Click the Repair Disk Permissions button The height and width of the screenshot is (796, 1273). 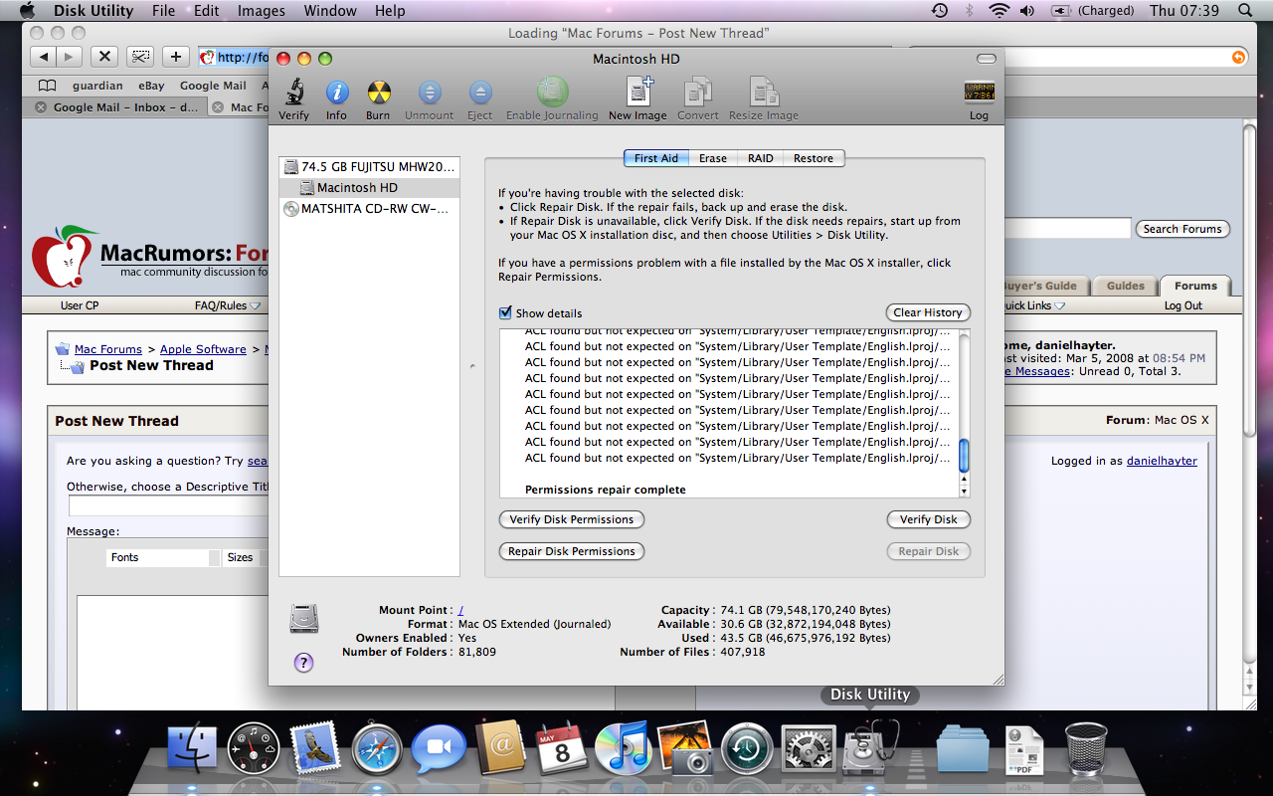pos(572,551)
